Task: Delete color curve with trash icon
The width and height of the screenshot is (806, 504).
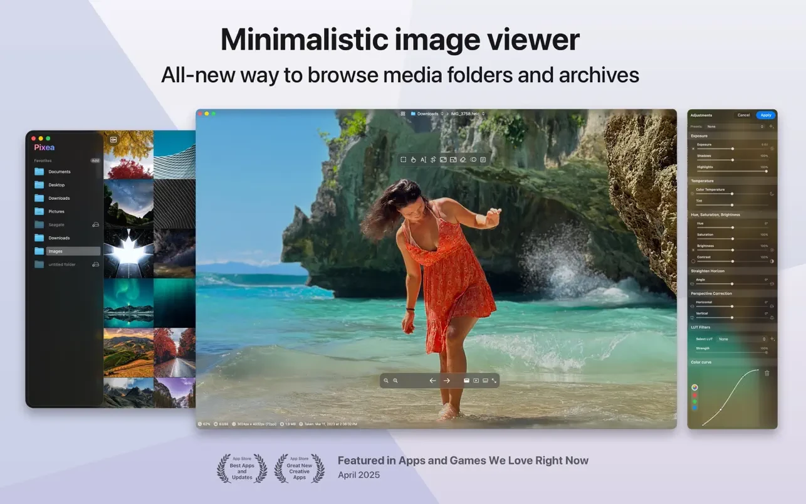Action: pyautogui.click(x=767, y=373)
